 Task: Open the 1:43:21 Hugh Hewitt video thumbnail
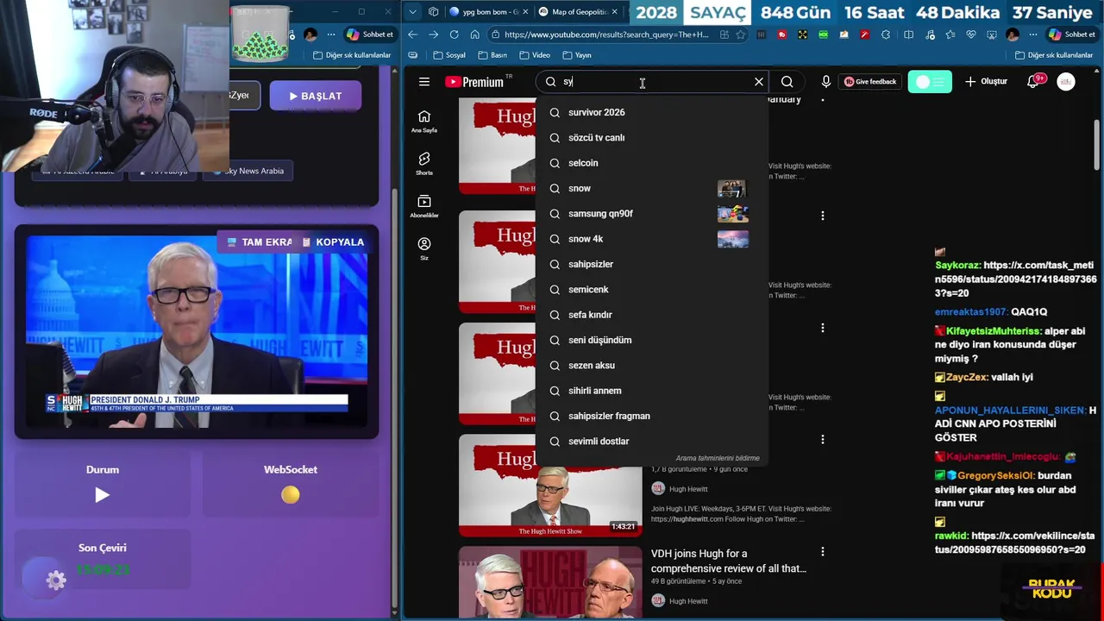[x=550, y=486]
